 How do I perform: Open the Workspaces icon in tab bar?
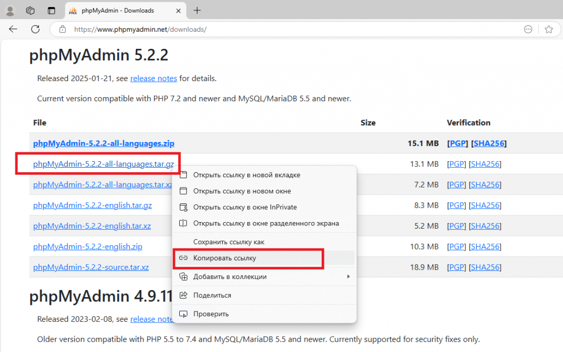coord(31,11)
